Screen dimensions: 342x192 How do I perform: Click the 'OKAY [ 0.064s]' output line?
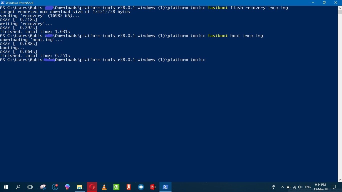[x=19, y=52]
